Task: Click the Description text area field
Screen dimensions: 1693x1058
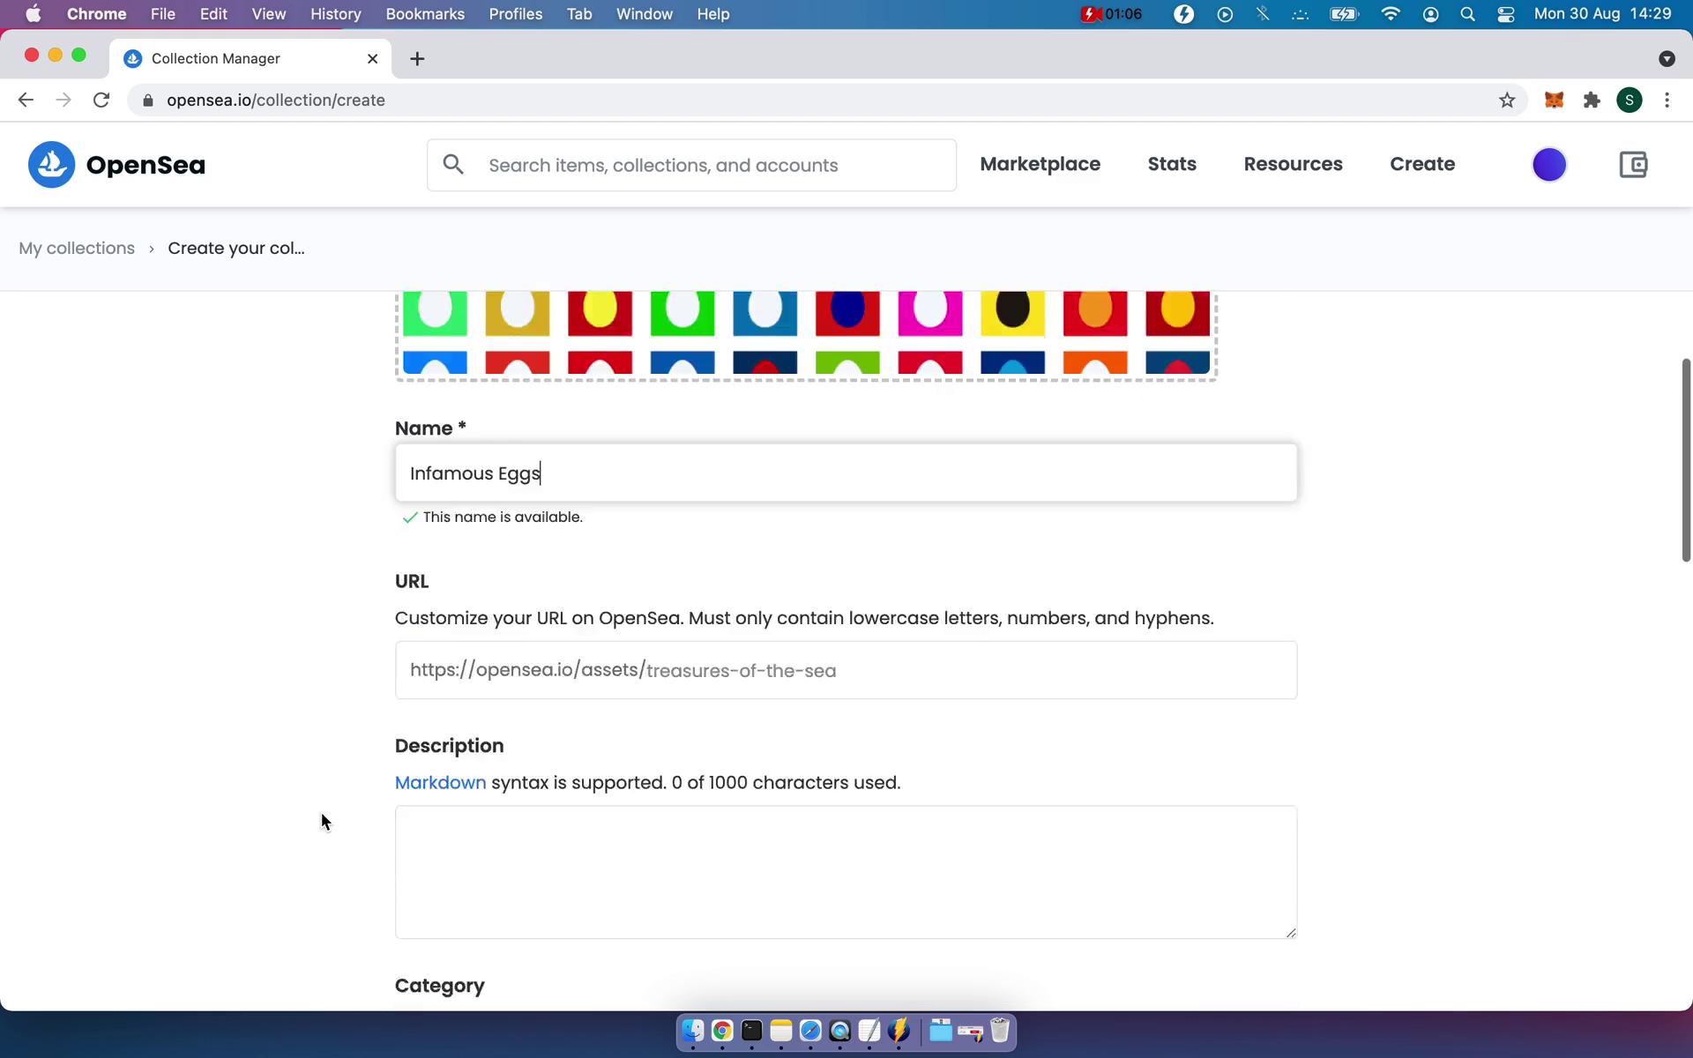Action: click(844, 871)
